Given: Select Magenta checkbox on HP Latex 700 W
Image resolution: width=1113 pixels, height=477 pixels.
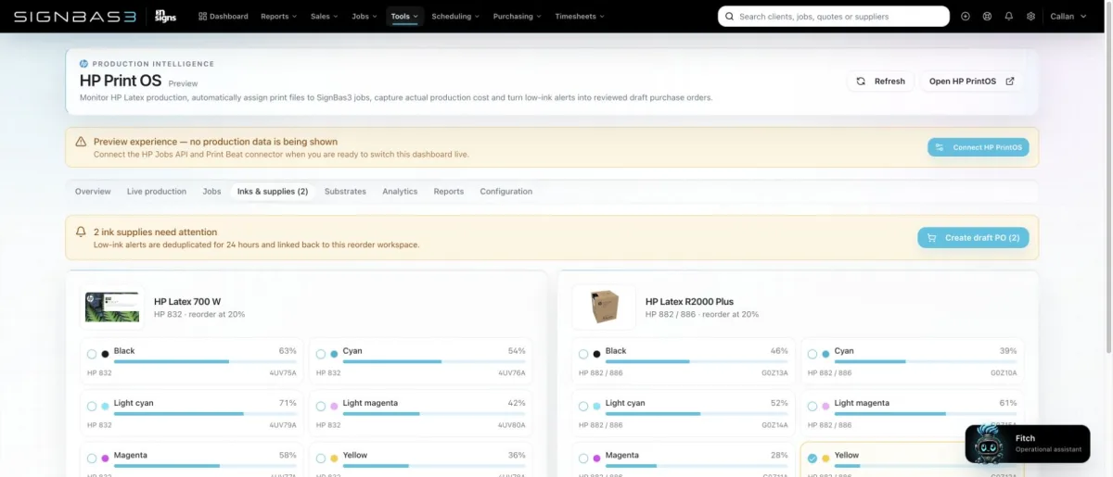Looking at the screenshot, I should pos(92,458).
